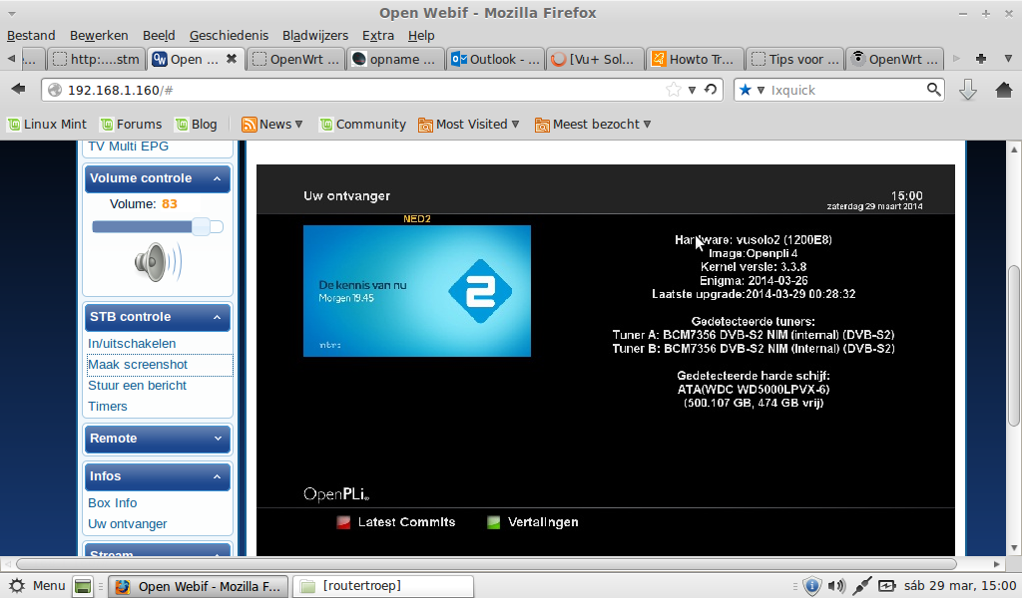Expand the Remote panel
The image size is (1022, 598).
click(218, 439)
